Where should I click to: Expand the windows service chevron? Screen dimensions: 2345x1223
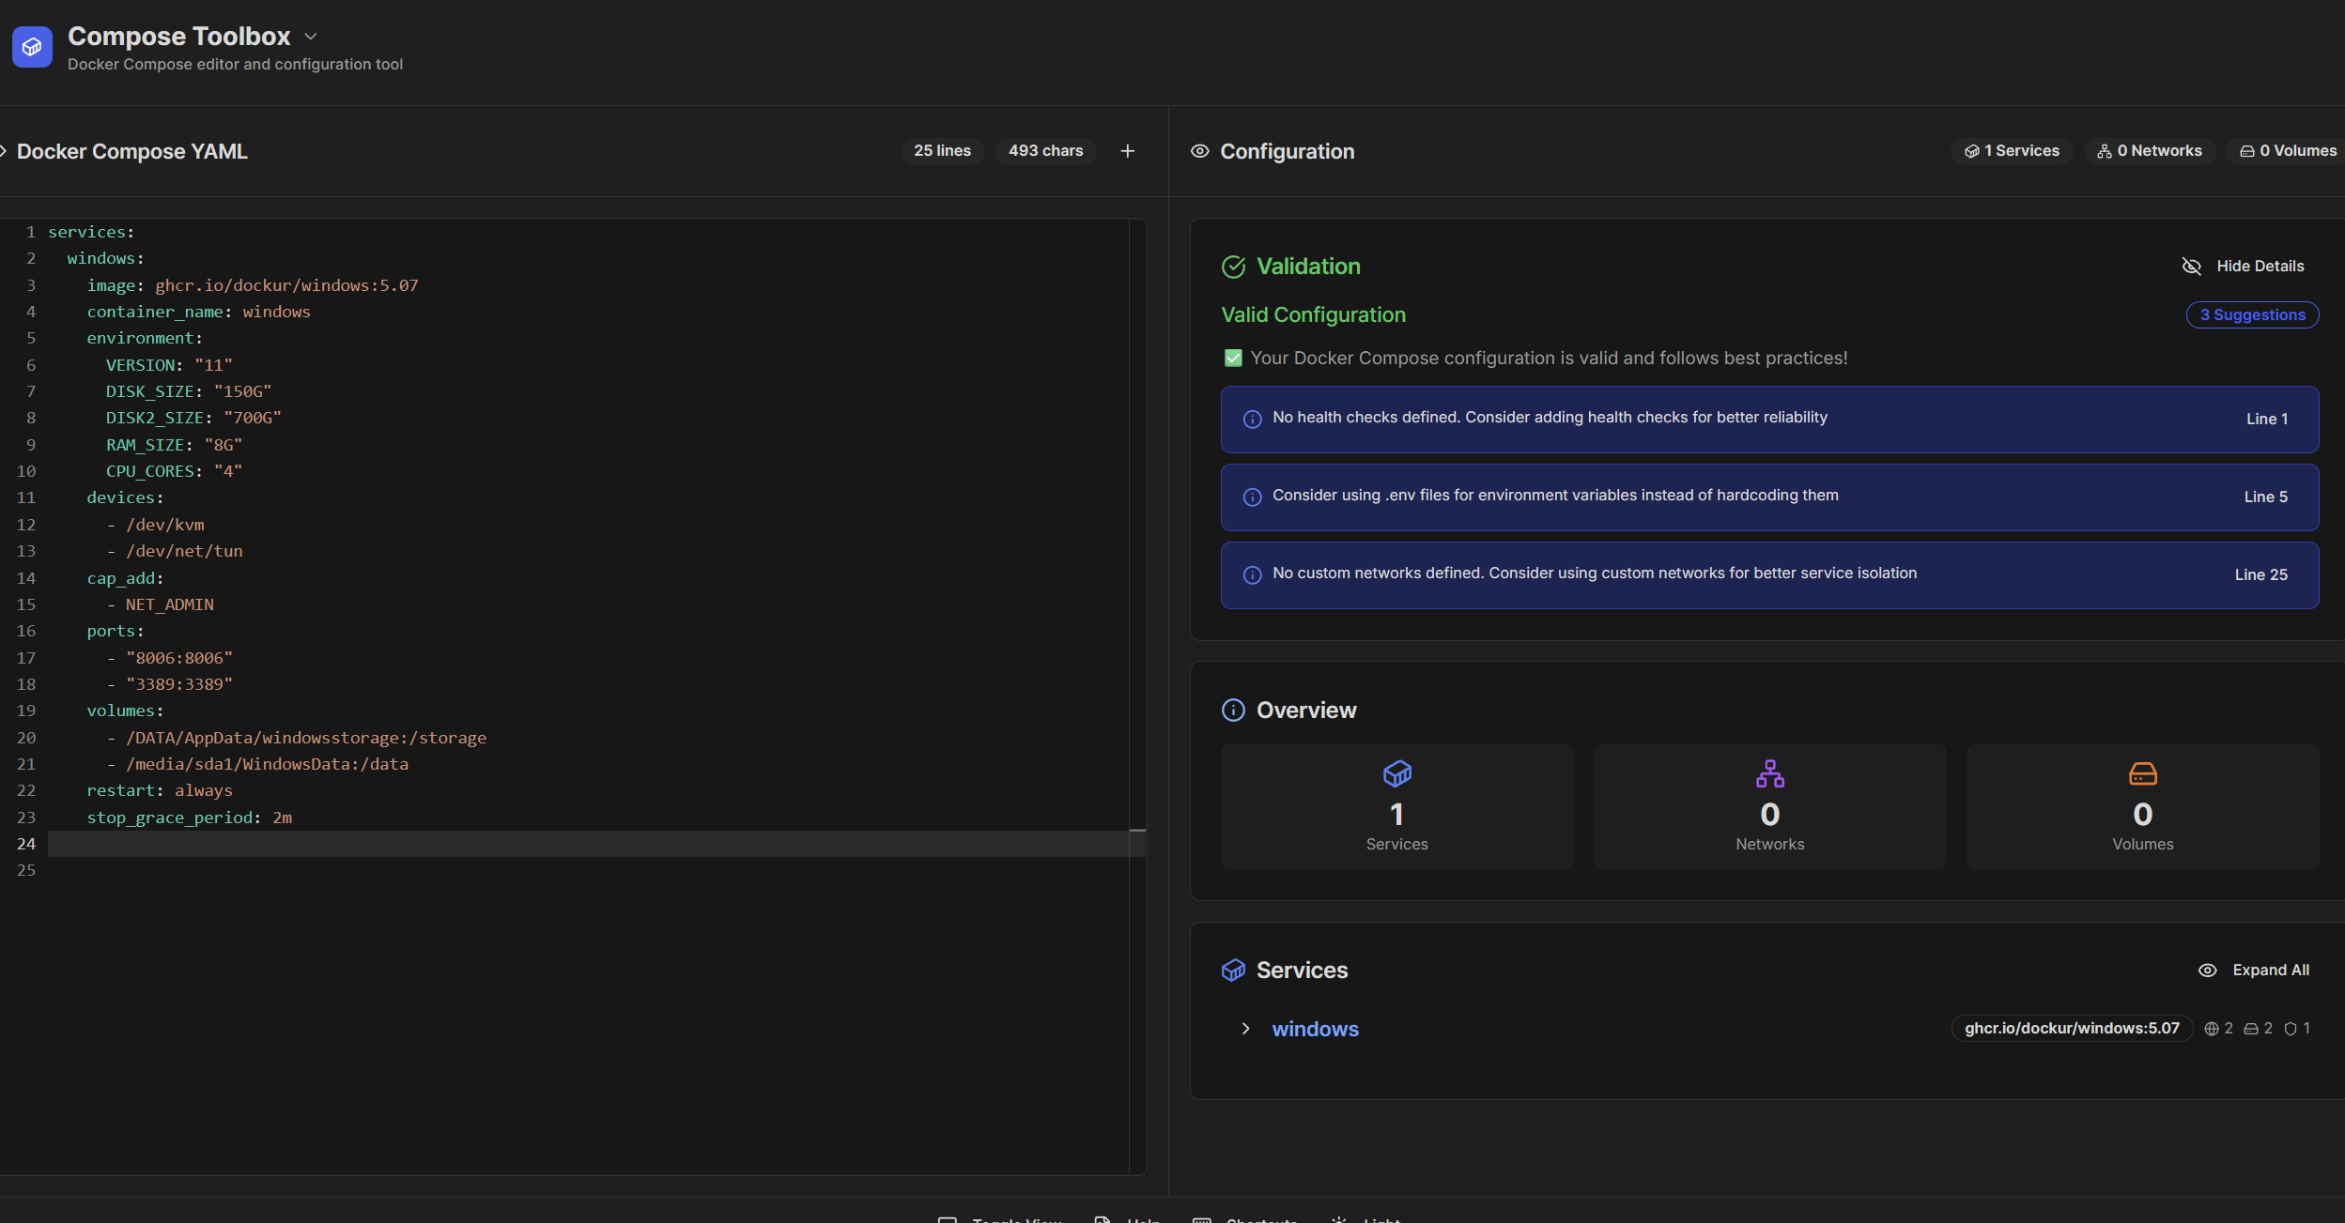tap(1245, 1030)
